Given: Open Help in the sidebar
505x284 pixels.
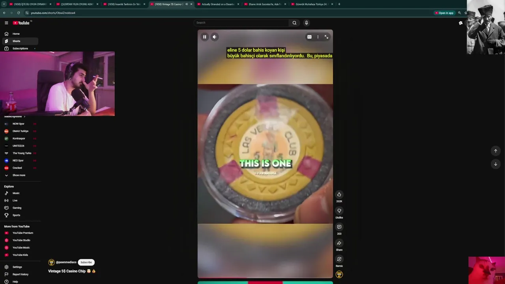Looking at the screenshot, I should click(20, 282).
